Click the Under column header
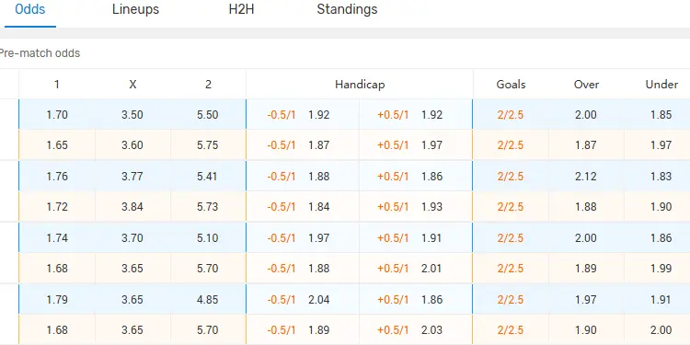Viewport: 690px width, 345px height. [x=661, y=85]
